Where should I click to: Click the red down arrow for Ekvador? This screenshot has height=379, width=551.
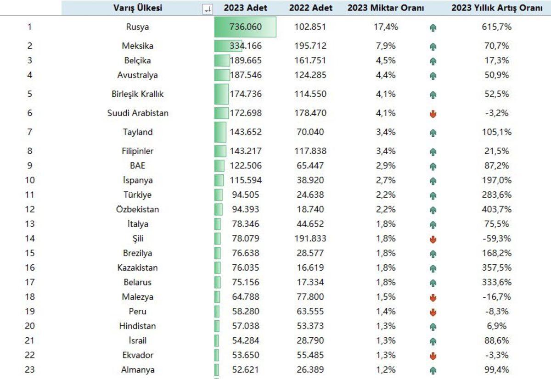433,356
